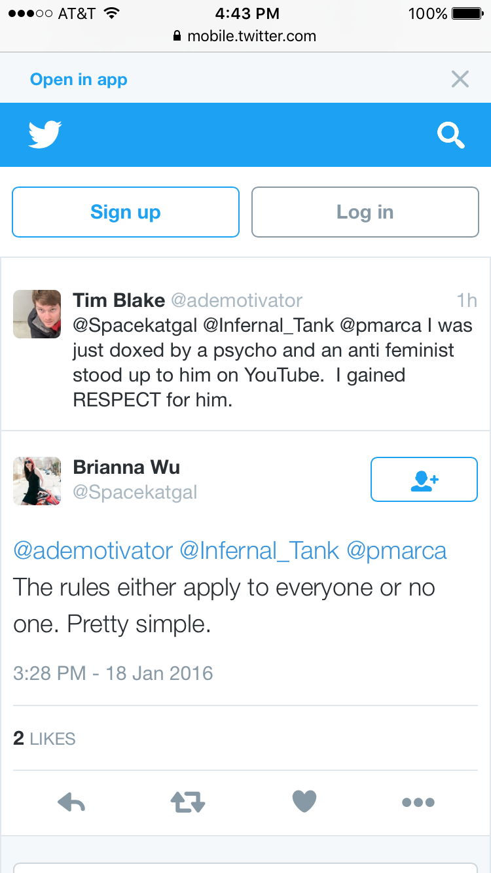Like the tweet with heart icon

click(304, 802)
